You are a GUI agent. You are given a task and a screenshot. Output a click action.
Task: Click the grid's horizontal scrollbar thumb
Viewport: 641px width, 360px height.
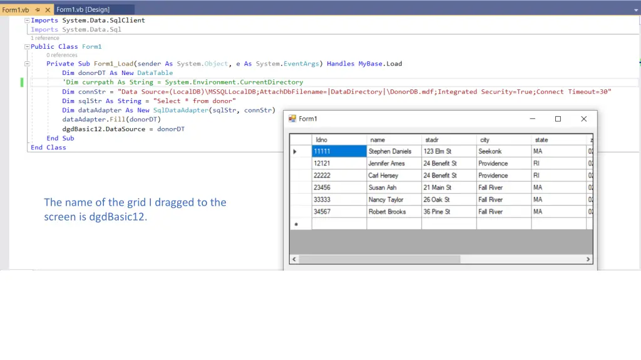point(379,259)
